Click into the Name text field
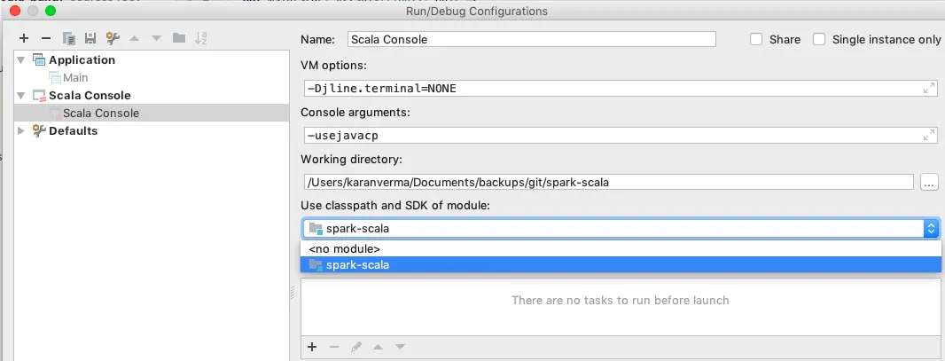Screen dimensions: 945x361 [530, 39]
